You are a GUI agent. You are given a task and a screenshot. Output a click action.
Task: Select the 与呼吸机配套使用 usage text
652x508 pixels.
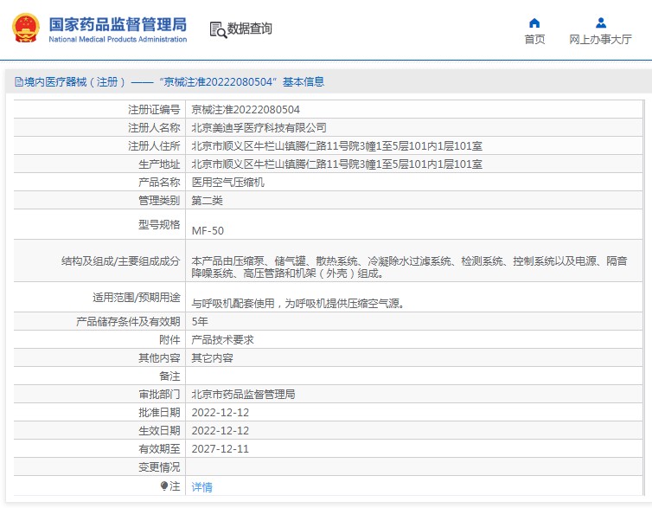point(297,303)
